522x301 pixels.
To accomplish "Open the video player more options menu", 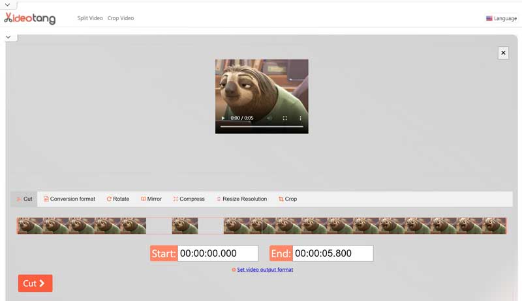I will point(300,118).
